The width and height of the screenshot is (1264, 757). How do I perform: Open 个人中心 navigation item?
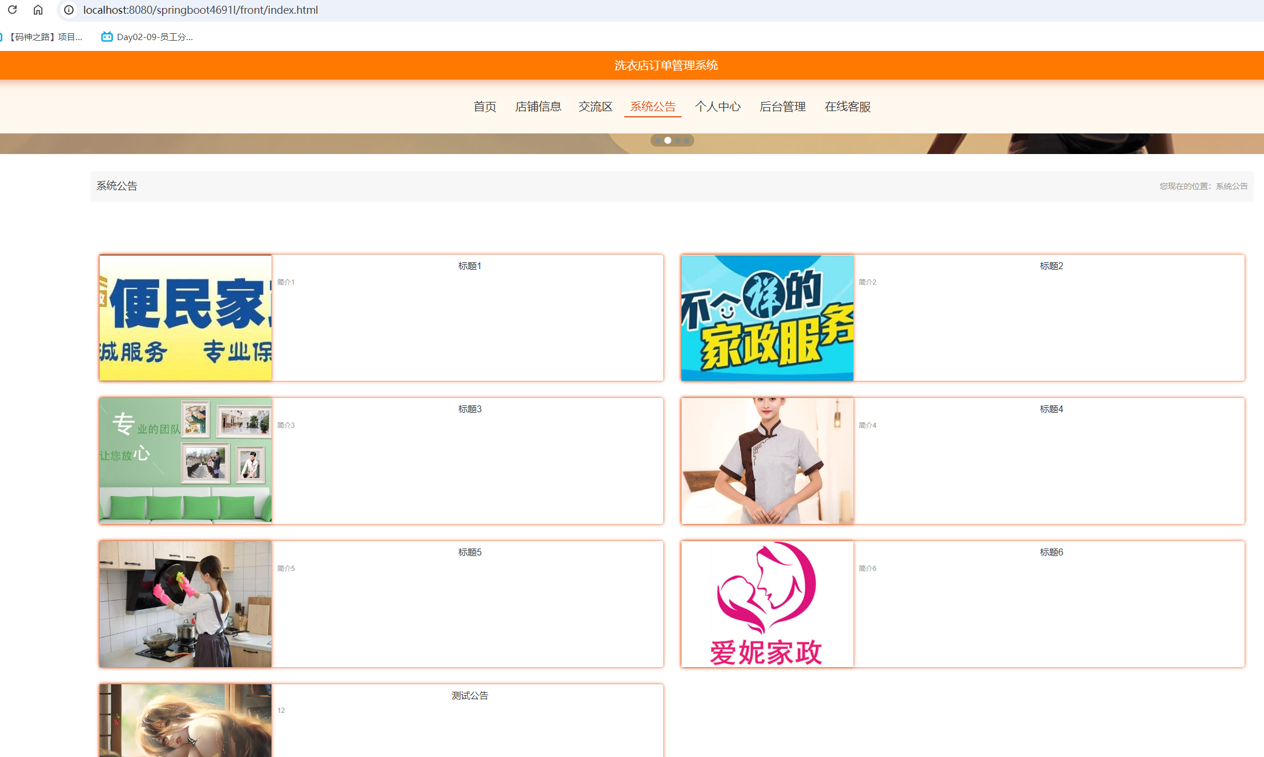[x=718, y=107]
